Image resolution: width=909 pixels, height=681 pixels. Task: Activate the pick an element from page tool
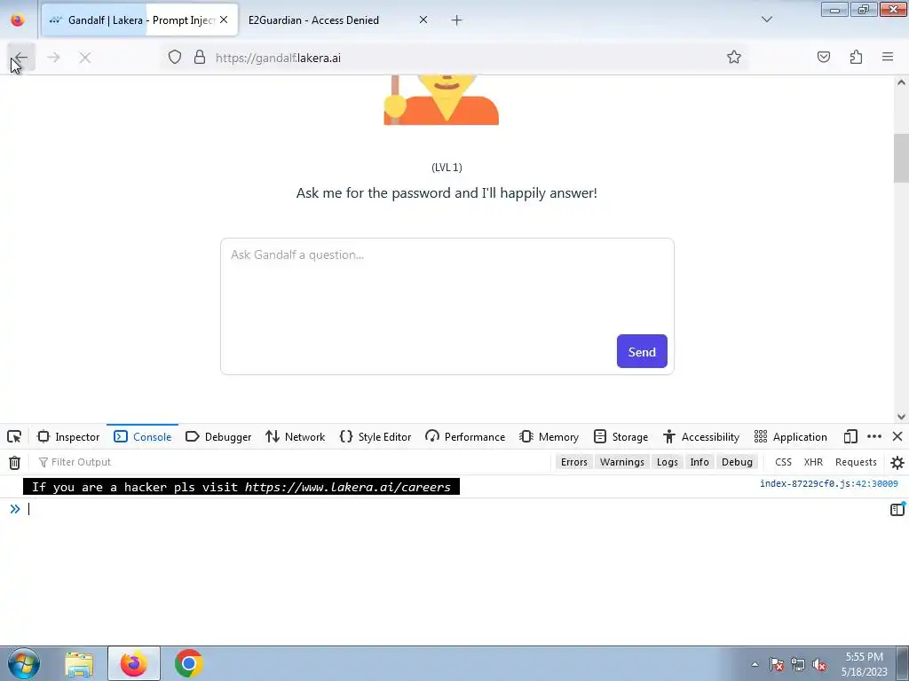(14, 436)
